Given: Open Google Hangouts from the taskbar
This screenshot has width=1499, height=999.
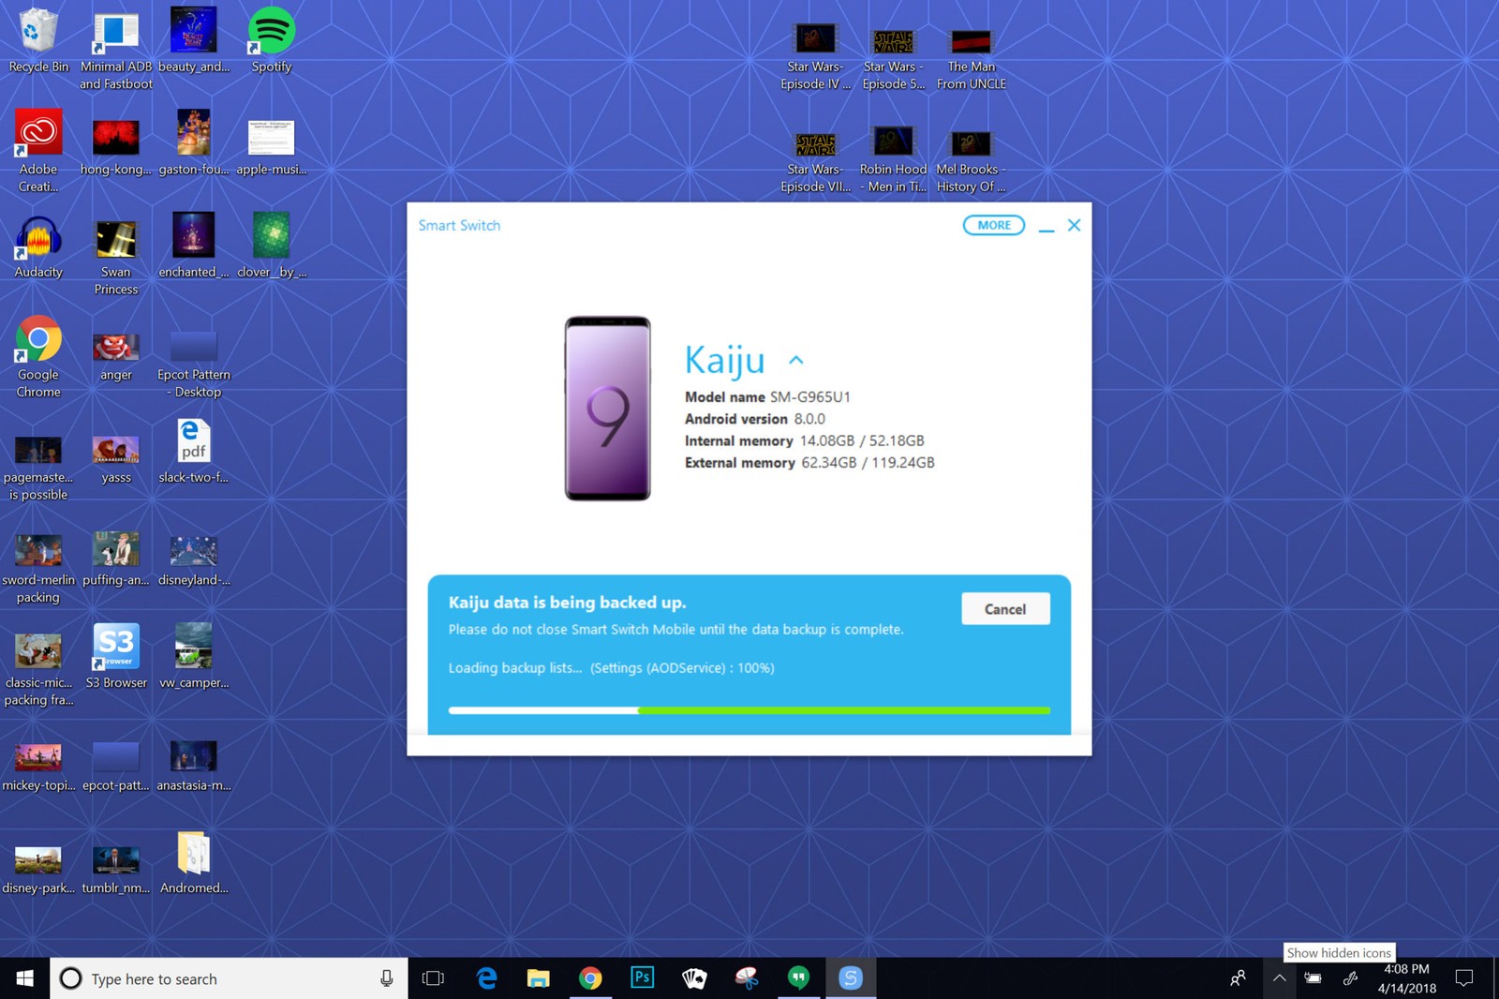Looking at the screenshot, I should 798,977.
